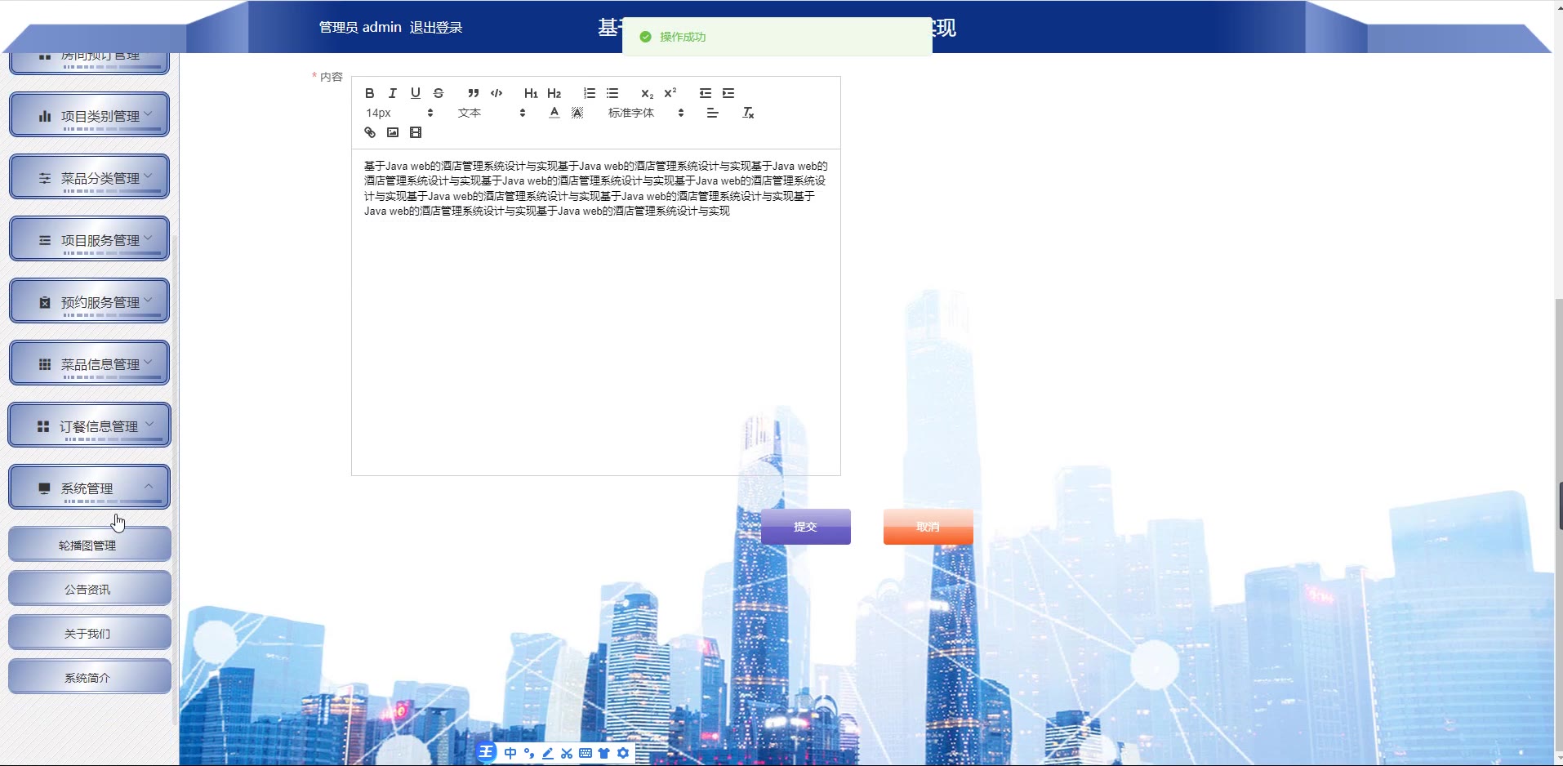The height and width of the screenshot is (766, 1563).
Task: Apply Heading 1 style
Action: 531,93
